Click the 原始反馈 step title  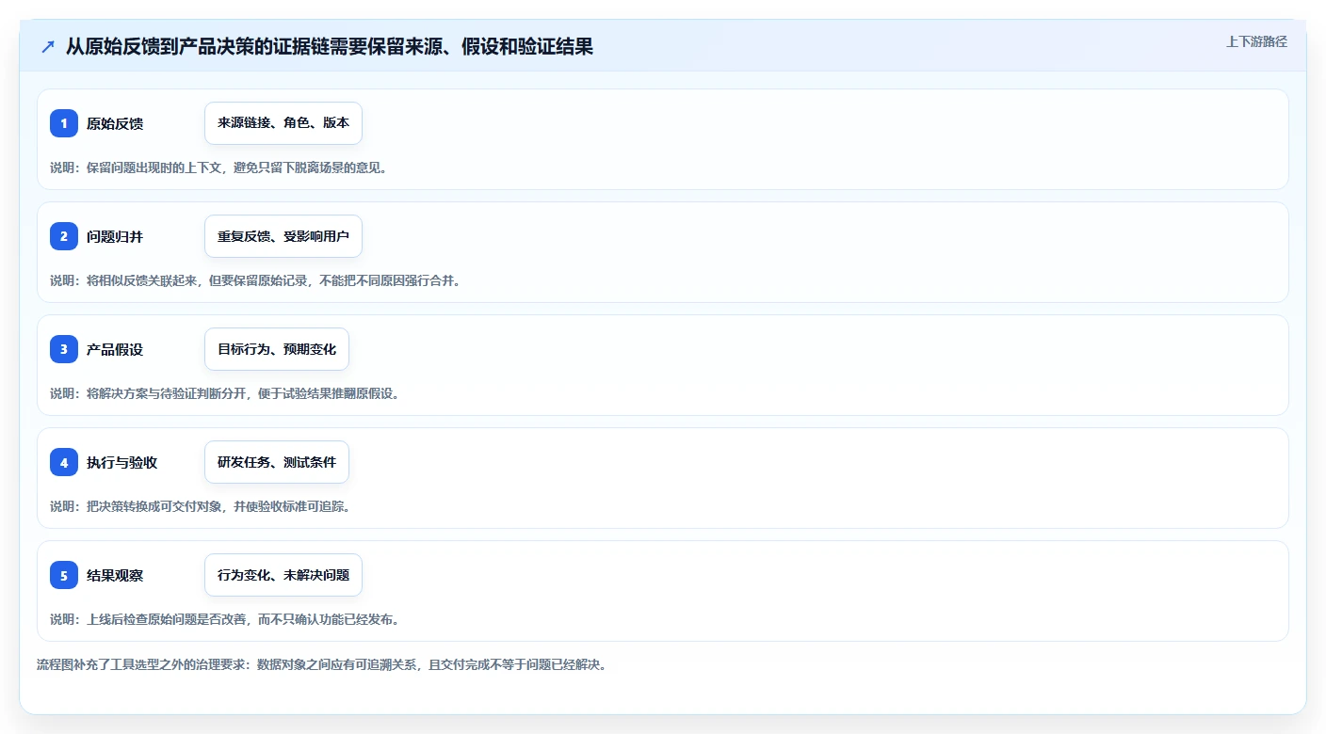[x=115, y=123]
